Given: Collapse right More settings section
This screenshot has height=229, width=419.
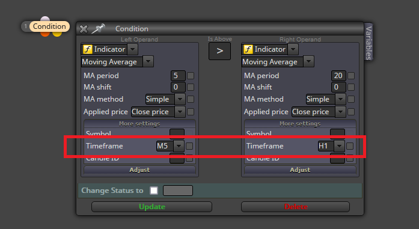Looking at the screenshot, I should (300, 124).
